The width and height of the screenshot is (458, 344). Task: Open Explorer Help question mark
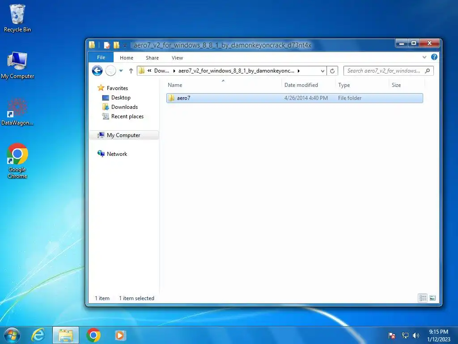point(434,57)
